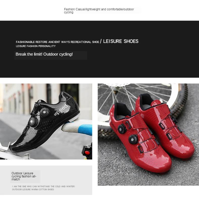This screenshot has width=199, height=199.
Task: Click 'LEISURE FASHION PERSONALITY' subtitle
Action: [x=36, y=46]
